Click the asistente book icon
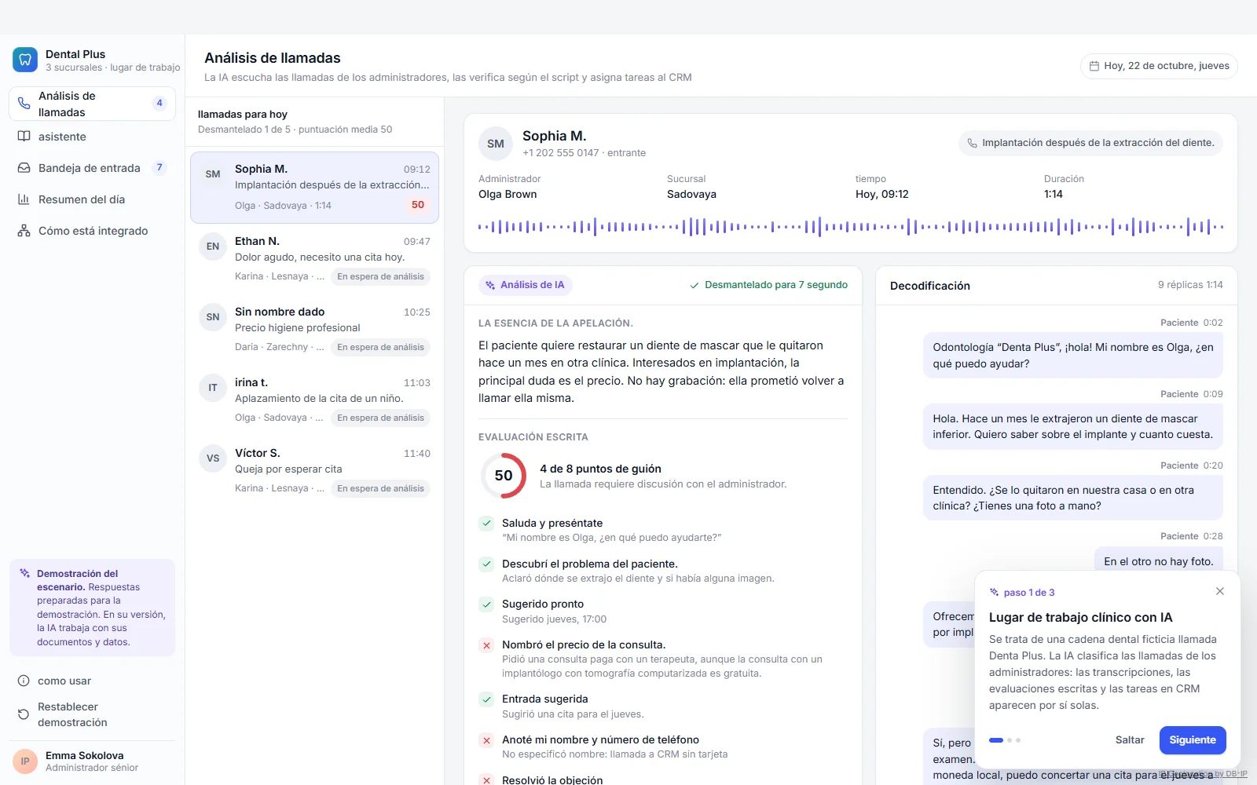The image size is (1257, 785). coord(24,137)
